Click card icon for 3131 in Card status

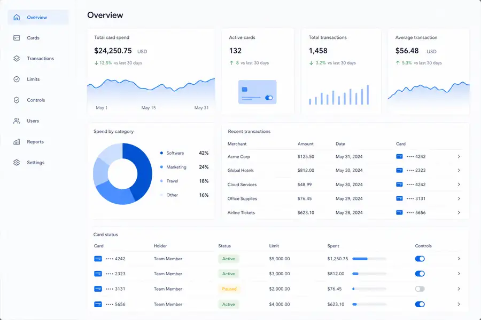(98, 289)
